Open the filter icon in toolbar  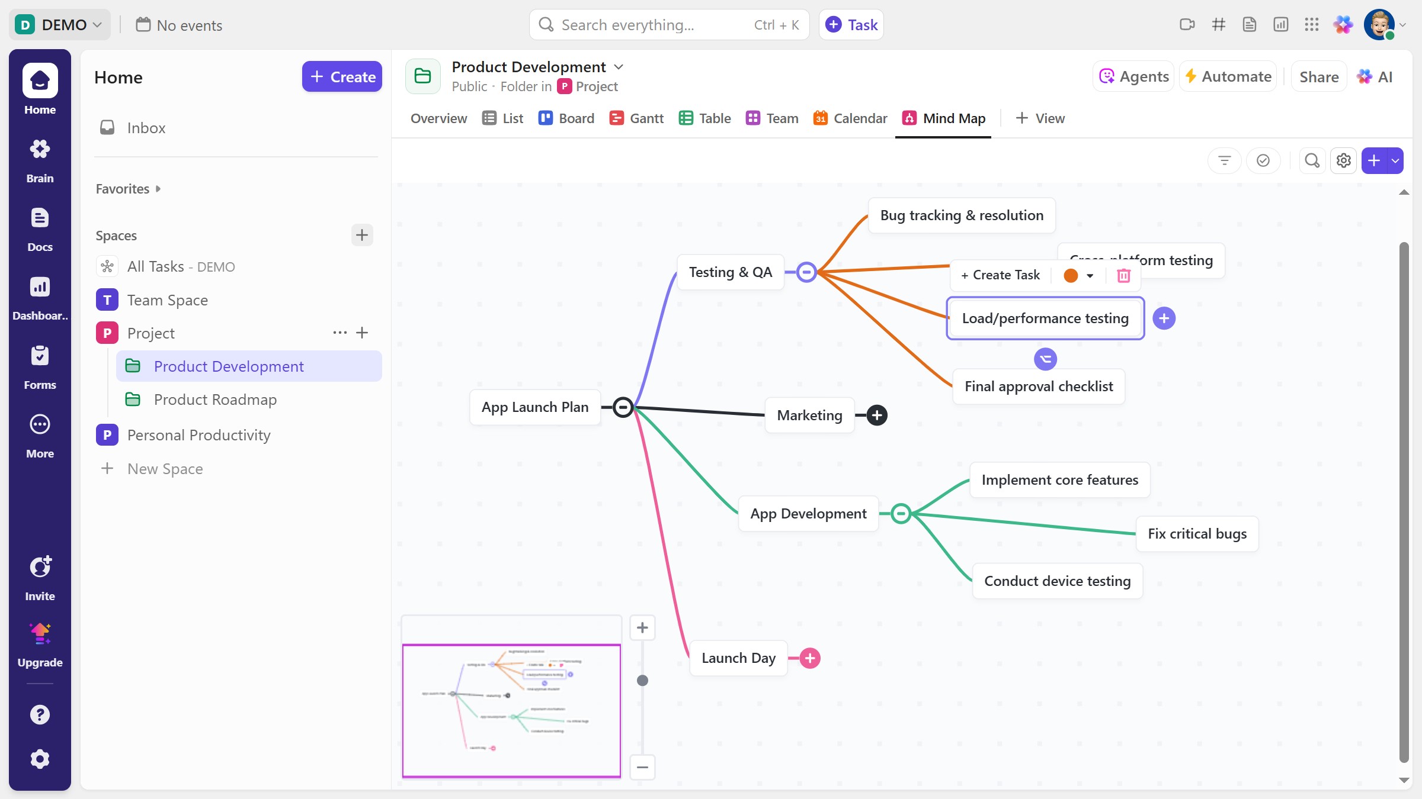coord(1224,160)
